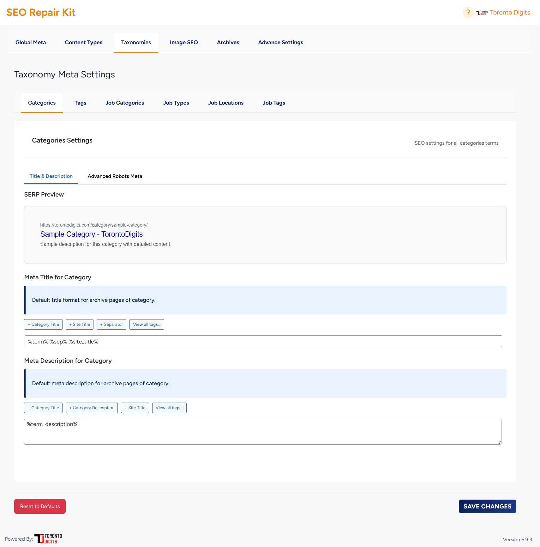Expand View all tags for meta description
Viewport: 540px width, 547px height.
point(169,408)
